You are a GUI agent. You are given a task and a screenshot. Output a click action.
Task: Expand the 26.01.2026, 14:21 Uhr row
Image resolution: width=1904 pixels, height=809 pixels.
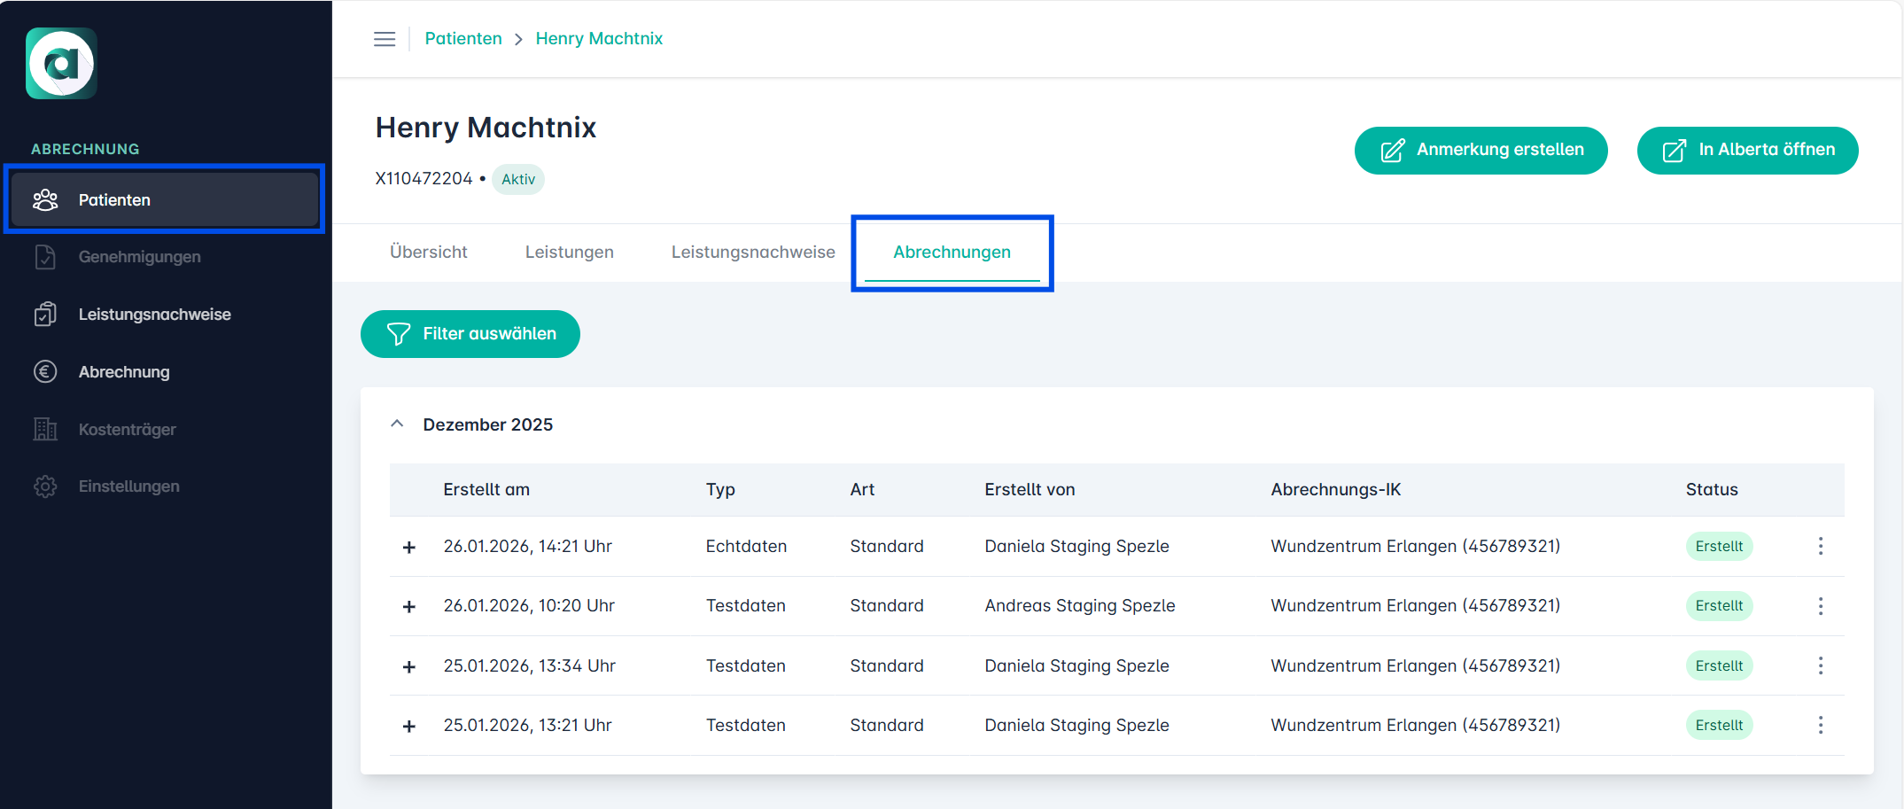(x=409, y=548)
